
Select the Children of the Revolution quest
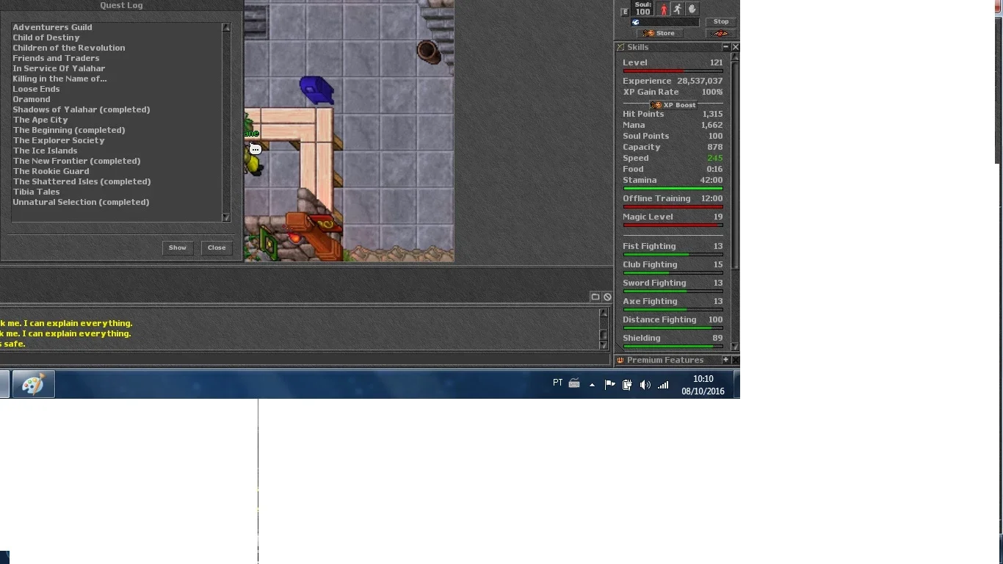tap(69, 48)
